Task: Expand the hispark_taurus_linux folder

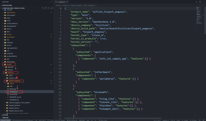Action: [16, 111]
